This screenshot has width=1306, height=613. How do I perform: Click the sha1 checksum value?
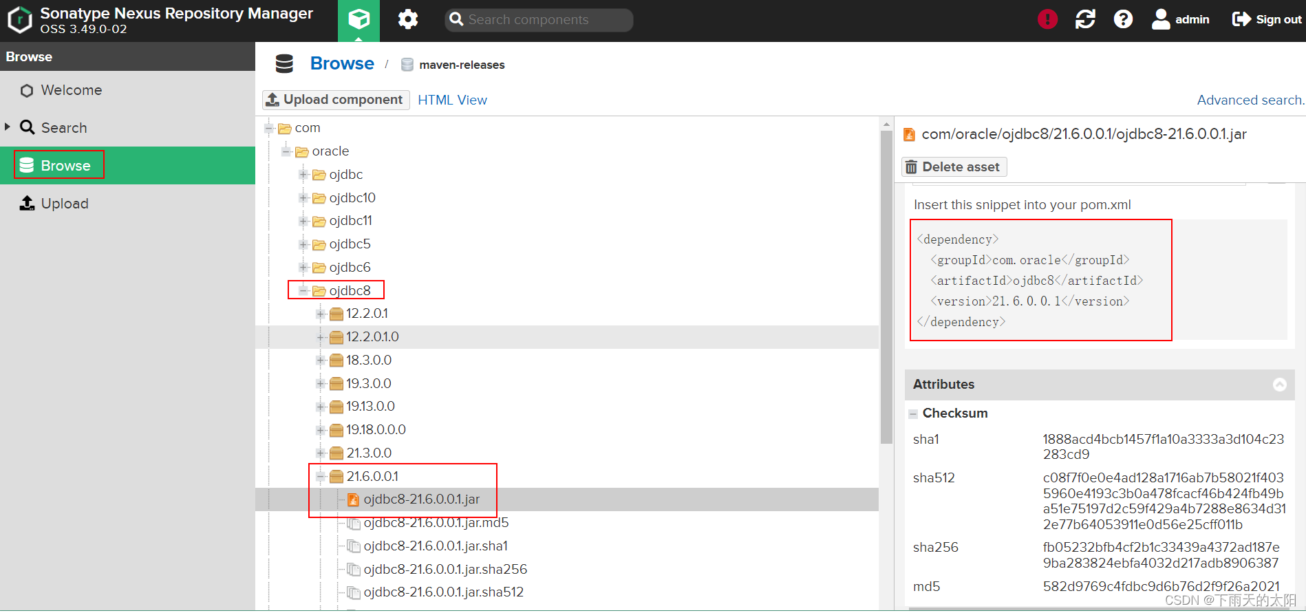[1164, 447]
